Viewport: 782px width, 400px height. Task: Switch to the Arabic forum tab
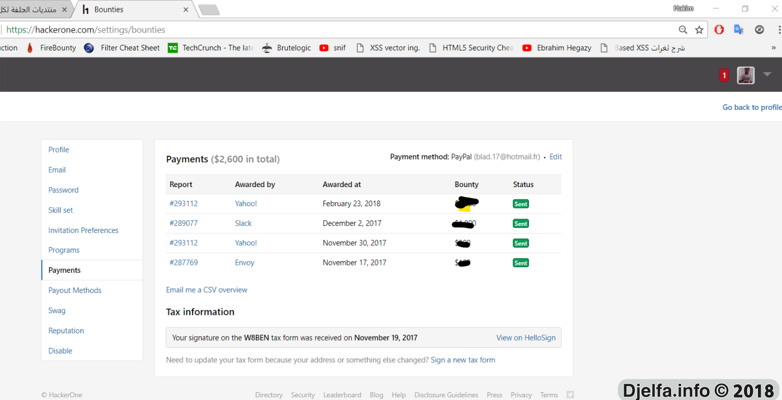(35, 10)
